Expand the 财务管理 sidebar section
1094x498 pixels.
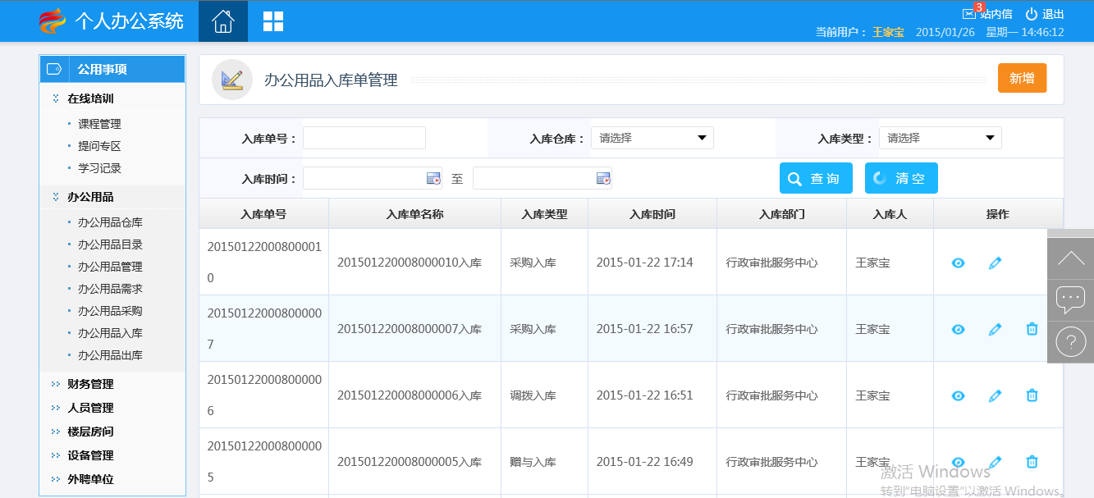90,384
